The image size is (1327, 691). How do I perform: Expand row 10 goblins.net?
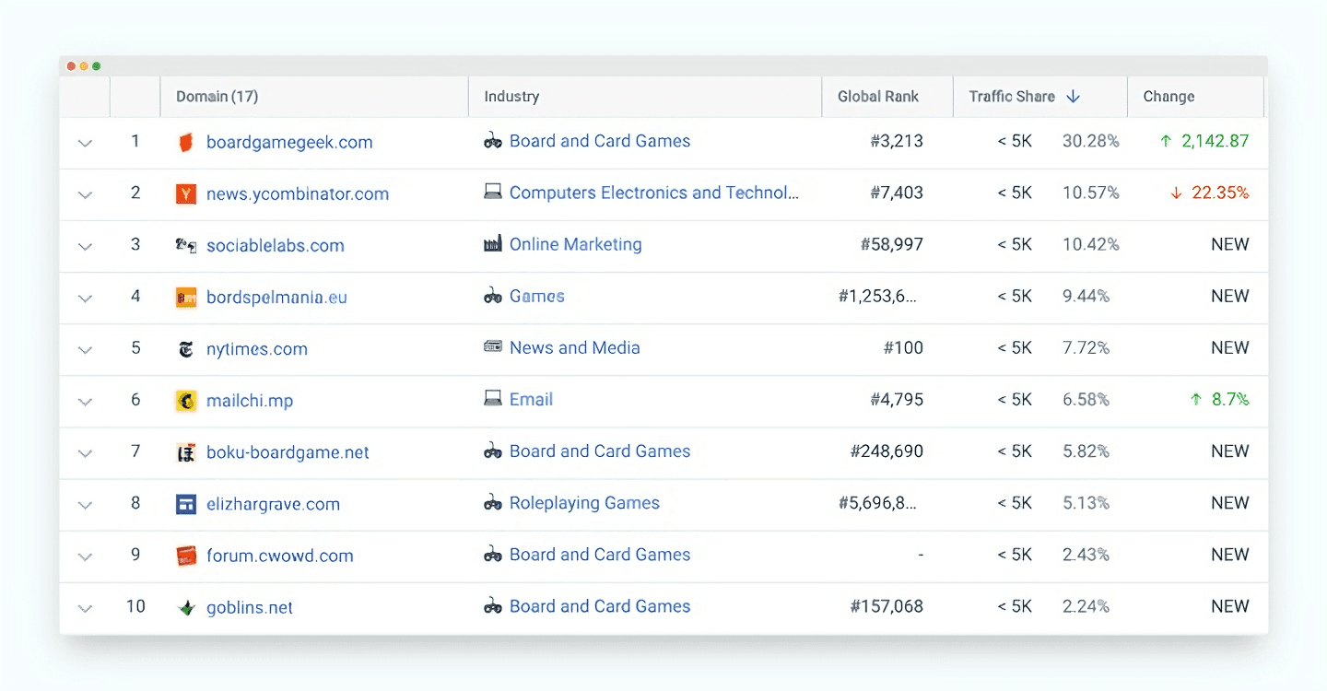point(85,608)
